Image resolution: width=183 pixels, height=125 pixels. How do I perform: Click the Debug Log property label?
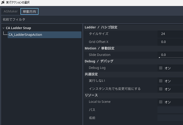(x=97, y=68)
